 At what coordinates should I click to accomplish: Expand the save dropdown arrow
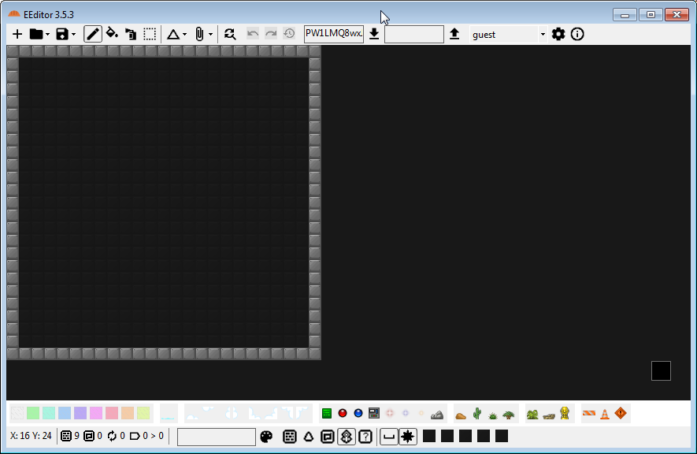coord(74,35)
